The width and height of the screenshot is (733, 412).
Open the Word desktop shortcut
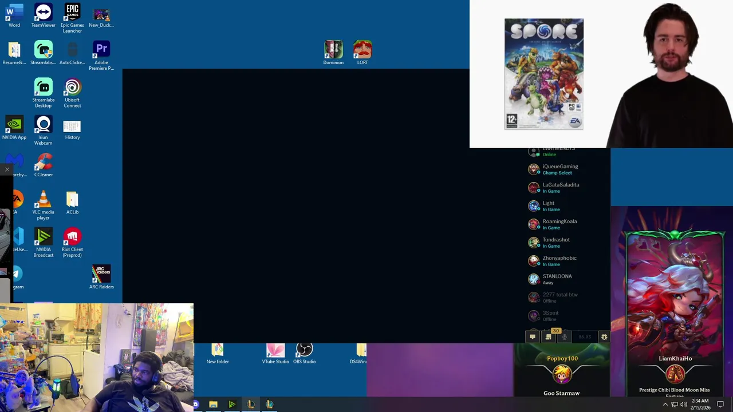[x=14, y=15]
